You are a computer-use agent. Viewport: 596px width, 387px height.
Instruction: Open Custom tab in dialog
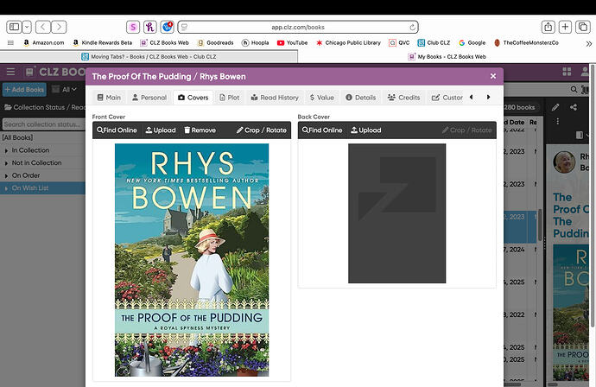click(x=447, y=98)
